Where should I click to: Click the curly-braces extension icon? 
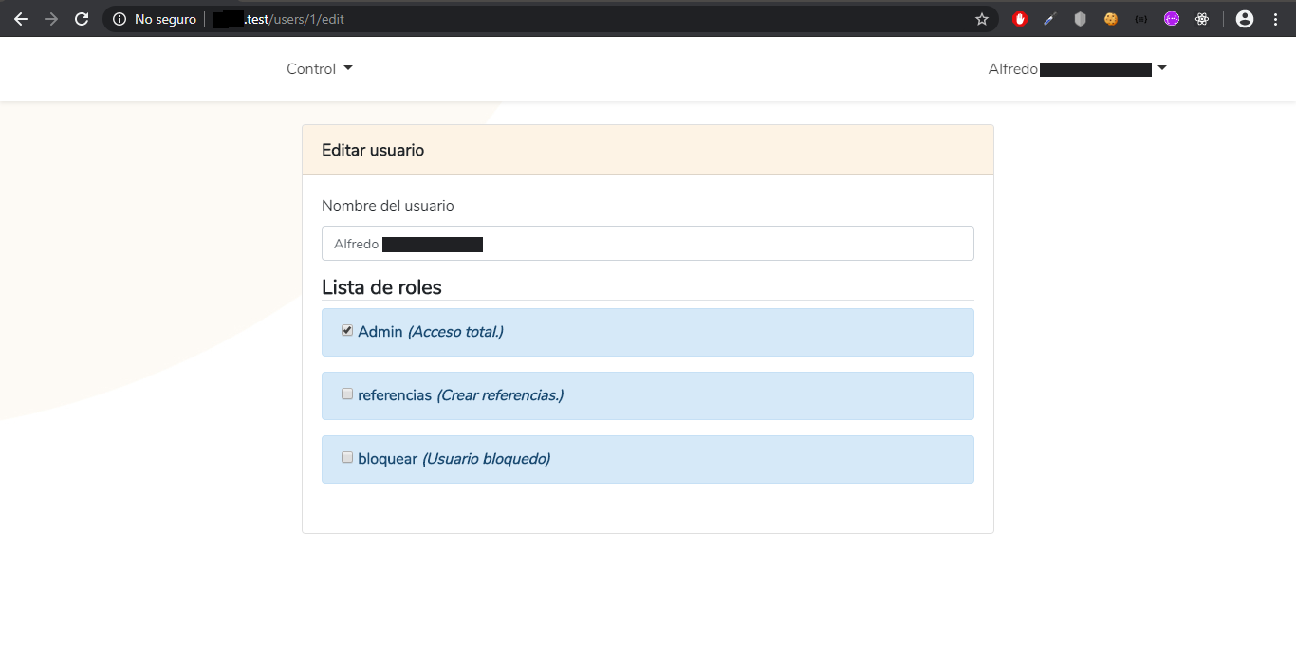pyautogui.click(x=1141, y=19)
